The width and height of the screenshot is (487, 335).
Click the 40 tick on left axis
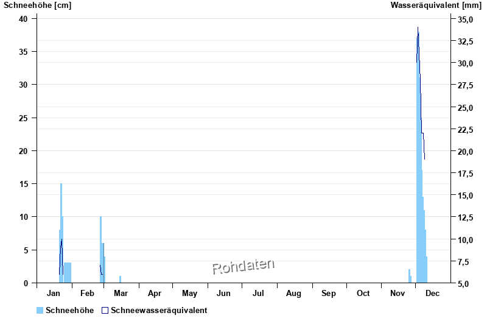click(x=23, y=19)
